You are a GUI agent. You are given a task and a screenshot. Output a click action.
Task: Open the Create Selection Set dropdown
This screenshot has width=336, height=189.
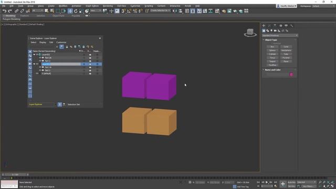[x=160, y=10]
